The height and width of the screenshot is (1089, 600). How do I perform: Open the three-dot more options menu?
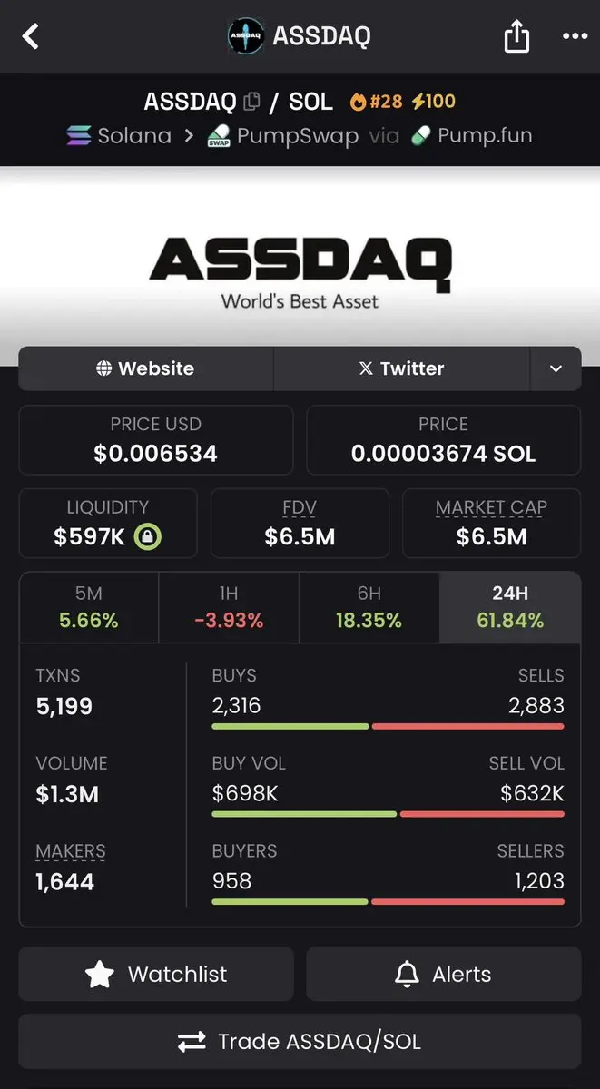(575, 36)
